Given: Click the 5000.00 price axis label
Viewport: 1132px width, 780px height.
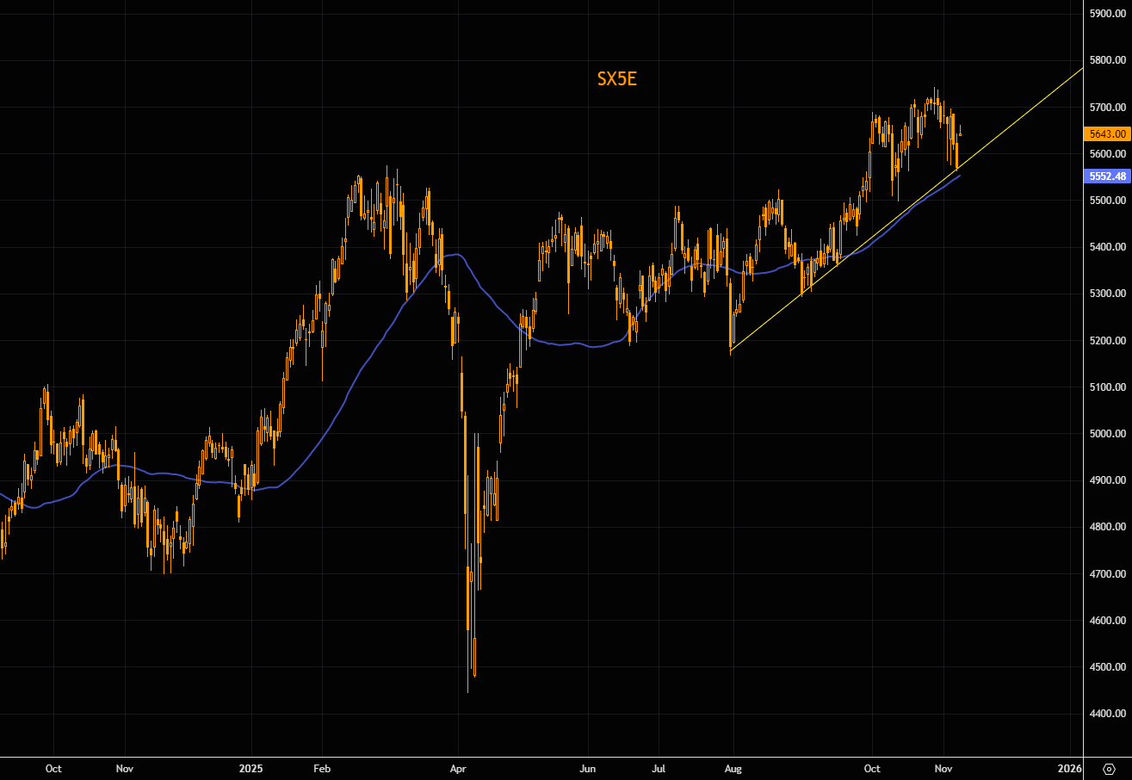Looking at the screenshot, I should pyautogui.click(x=1107, y=434).
